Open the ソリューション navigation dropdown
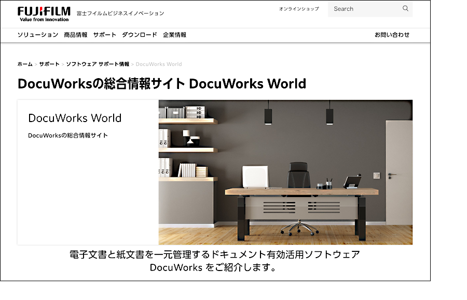The height and width of the screenshot is (300, 467). pos(37,34)
